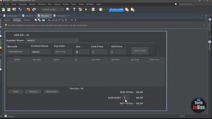Open the Debug menu
Image resolution: width=212 pixels, height=119 pixels.
coord(57,4)
